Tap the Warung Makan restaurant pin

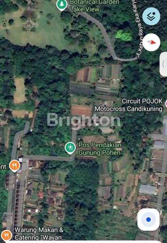[x=6, y=236]
